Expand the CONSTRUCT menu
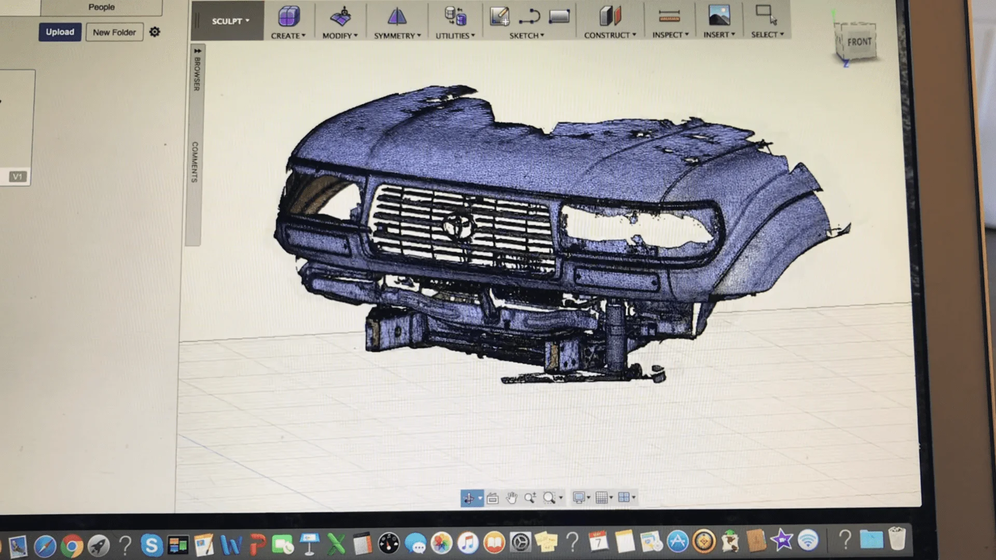996x560 pixels. point(610,35)
